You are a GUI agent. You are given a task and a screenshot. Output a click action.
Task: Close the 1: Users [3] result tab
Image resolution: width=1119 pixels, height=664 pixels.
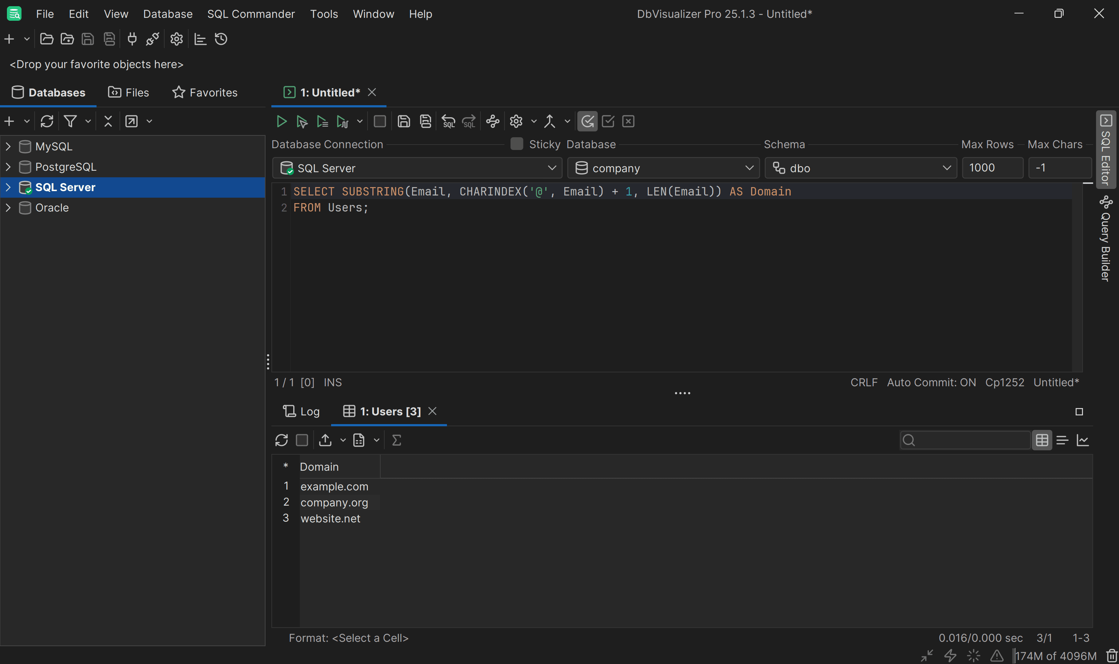pyautogui.click(x=432, y=411)
